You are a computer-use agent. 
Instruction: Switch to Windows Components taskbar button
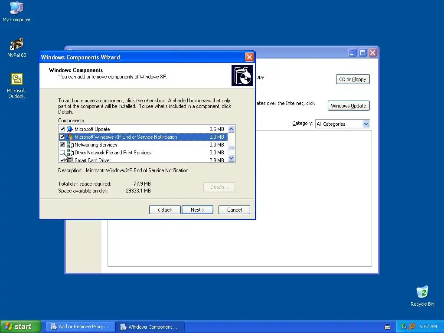150,327
